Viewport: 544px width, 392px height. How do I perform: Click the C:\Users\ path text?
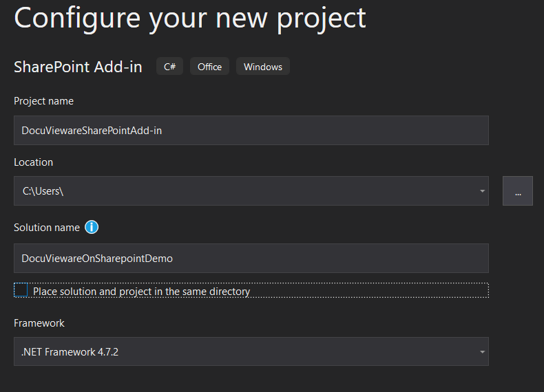[43, 191]
